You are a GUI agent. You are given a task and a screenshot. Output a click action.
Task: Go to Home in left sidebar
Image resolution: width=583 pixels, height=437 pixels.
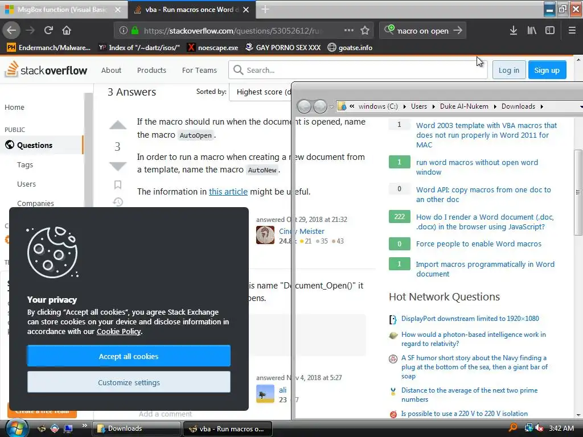(14, 108)
